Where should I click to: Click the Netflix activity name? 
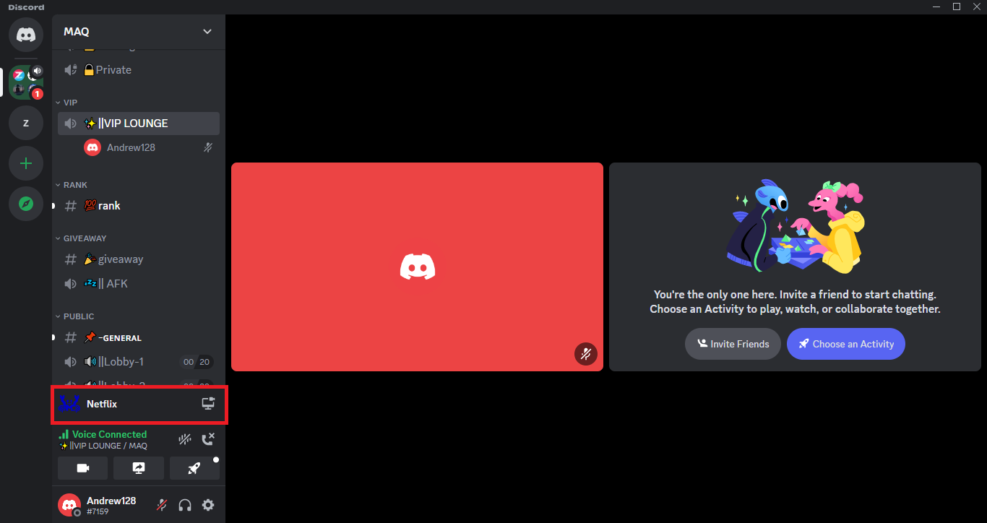coord(102,404)
